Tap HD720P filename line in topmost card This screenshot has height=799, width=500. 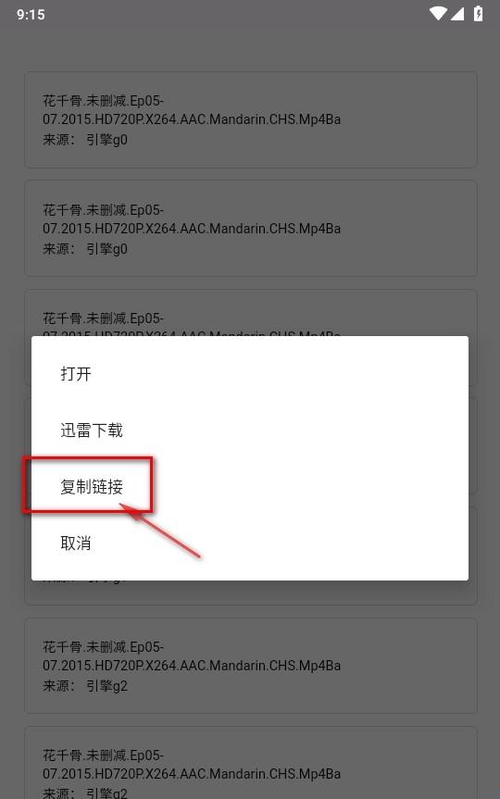pyautogui.click(x=192, y=119)
